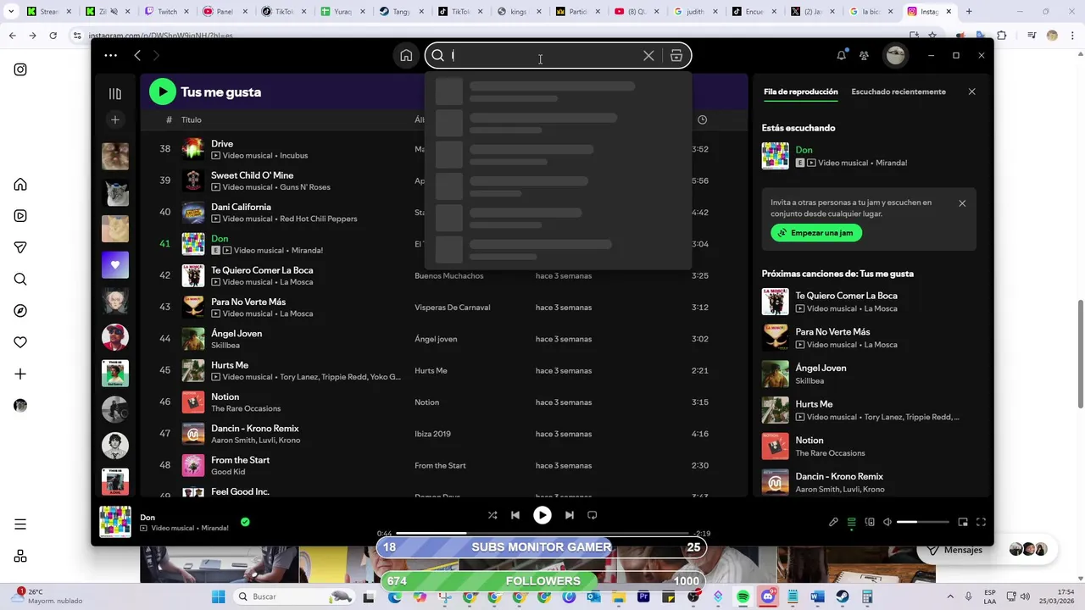1085x610 pixels.
Task: Open Spotify from Windows taskbar
Action: tap(743, 596)
